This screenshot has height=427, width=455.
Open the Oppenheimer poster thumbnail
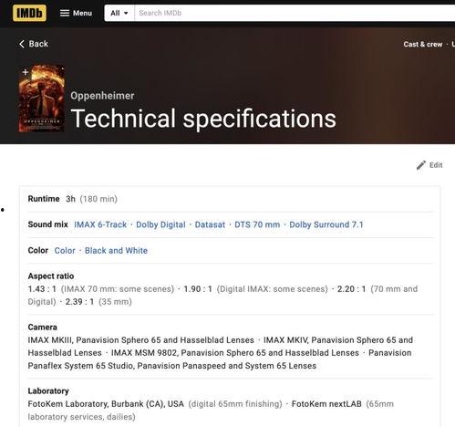click(x=42, y=99)
